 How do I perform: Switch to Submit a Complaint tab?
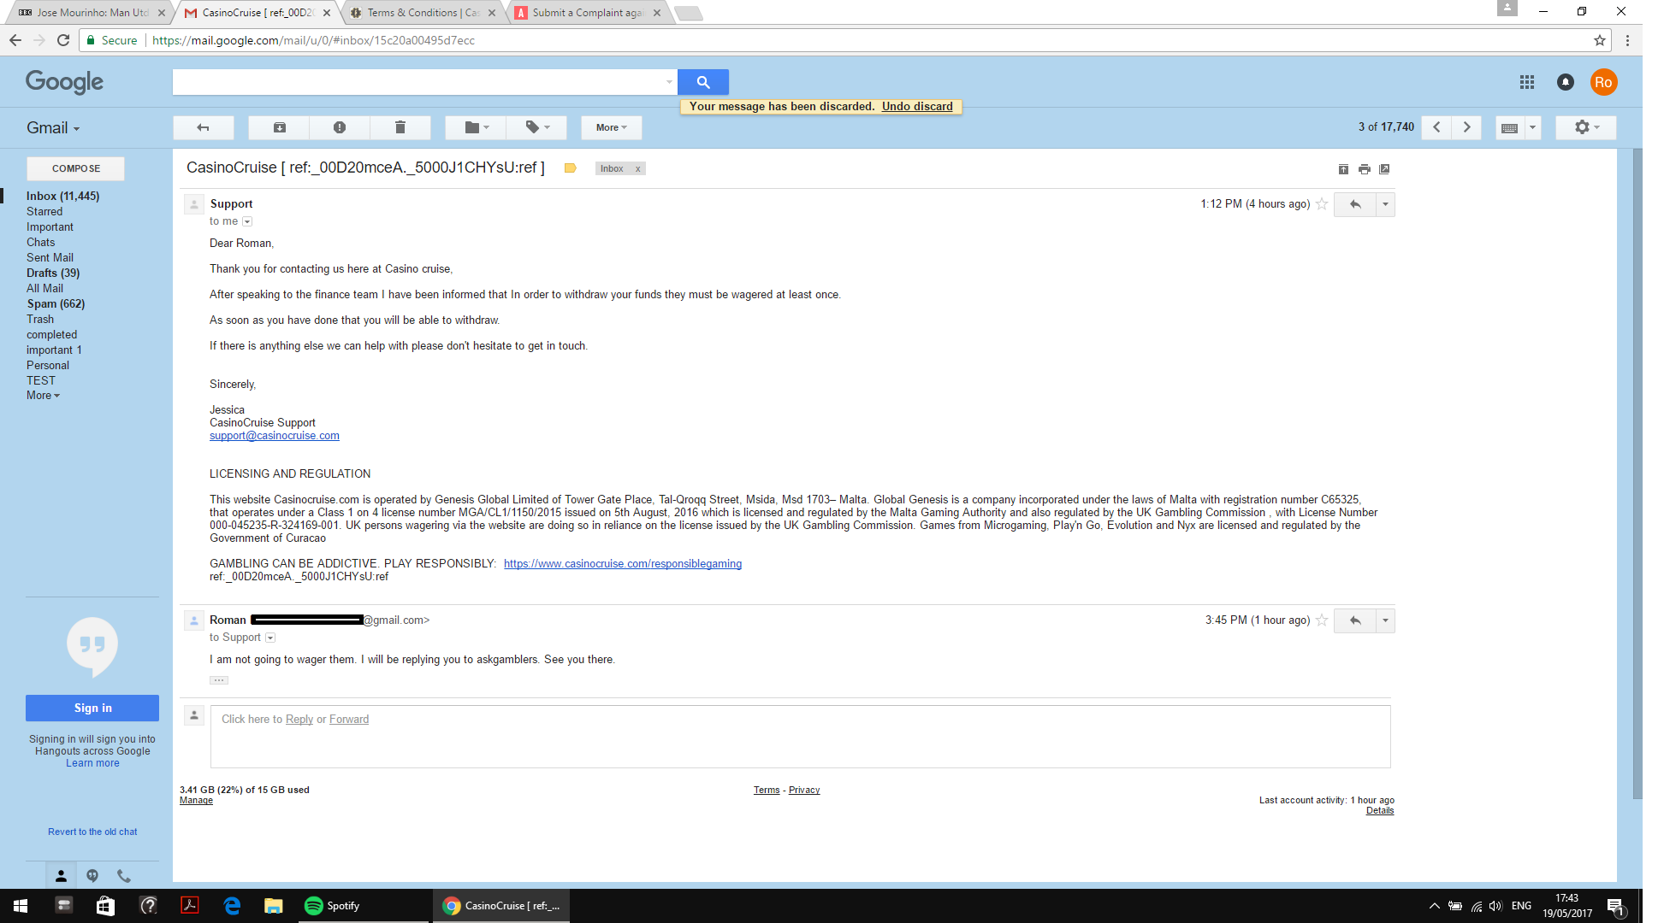[589, 13]
